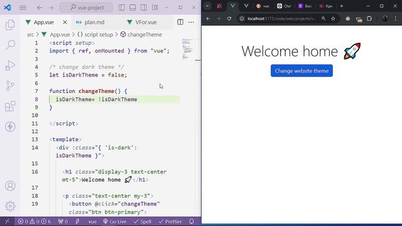Click script setup breadcrumb item

pyautogui.click(x=99, y=35)
